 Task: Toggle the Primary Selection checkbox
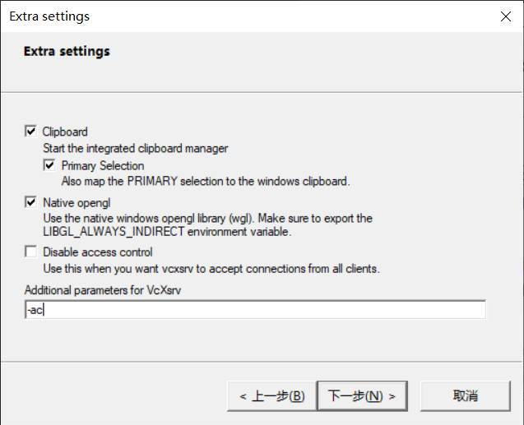tap(49, 165)
